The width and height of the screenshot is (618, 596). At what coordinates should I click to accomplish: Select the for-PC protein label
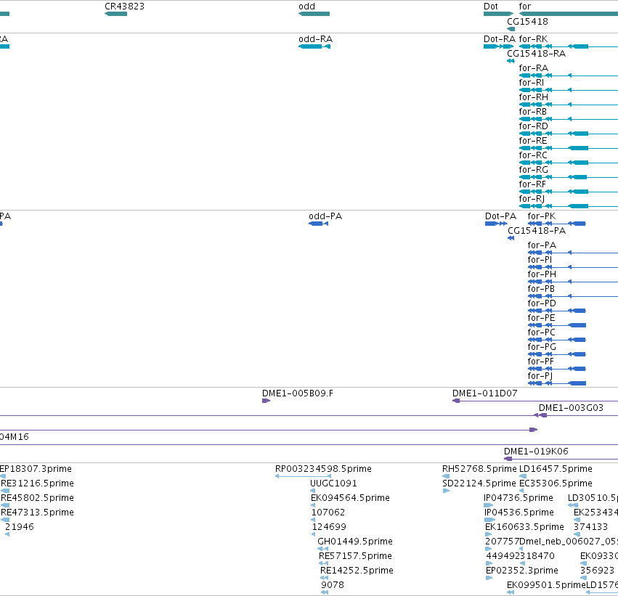click(x=541, y=333)
